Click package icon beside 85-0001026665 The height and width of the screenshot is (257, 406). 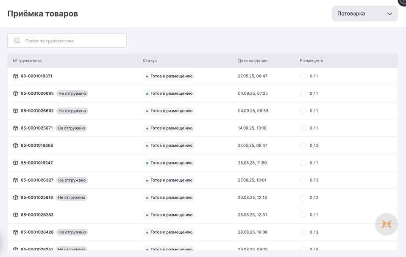click(x=16, y=94)
